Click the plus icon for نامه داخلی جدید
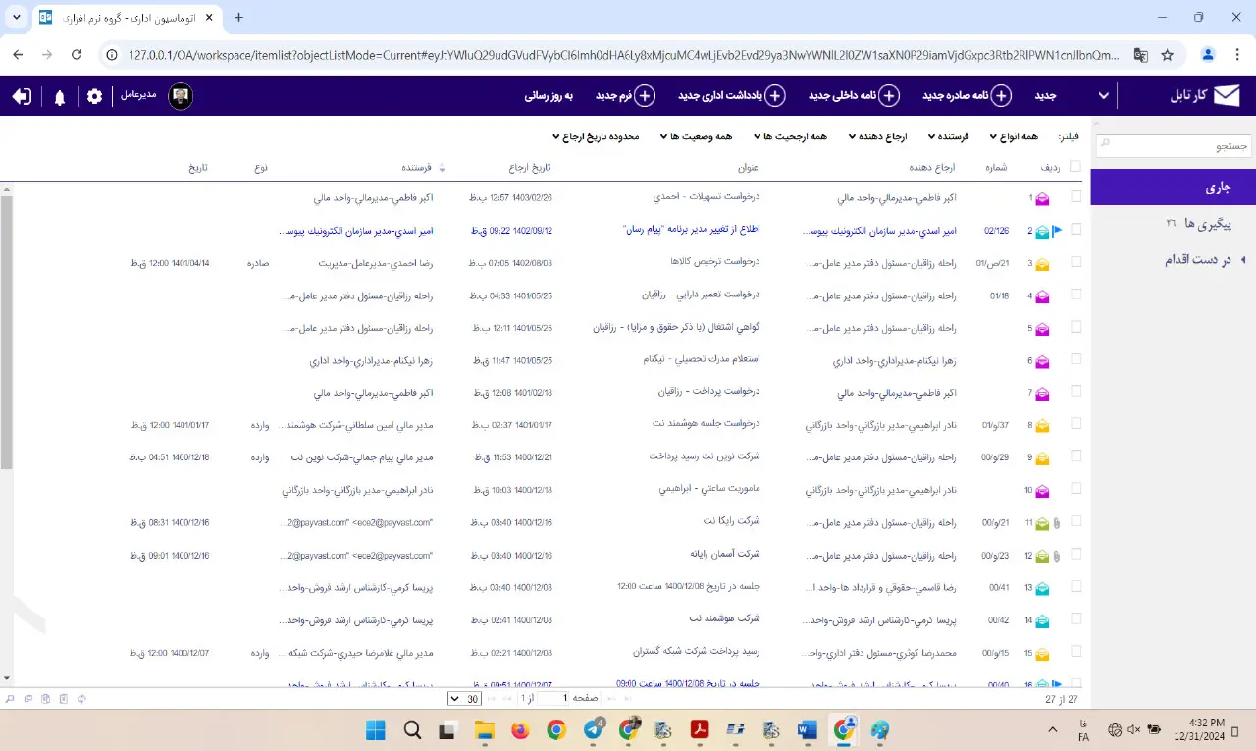 pos(888,96)
